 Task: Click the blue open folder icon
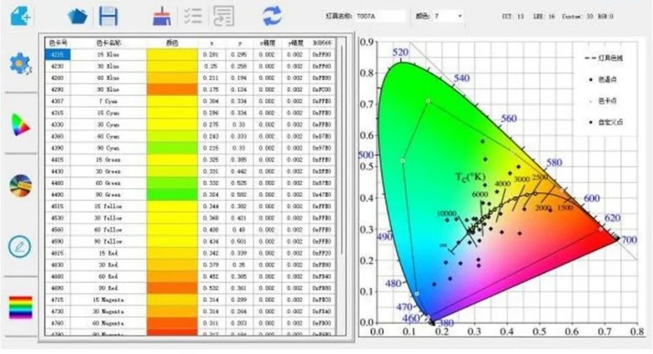tap(77, 15)
